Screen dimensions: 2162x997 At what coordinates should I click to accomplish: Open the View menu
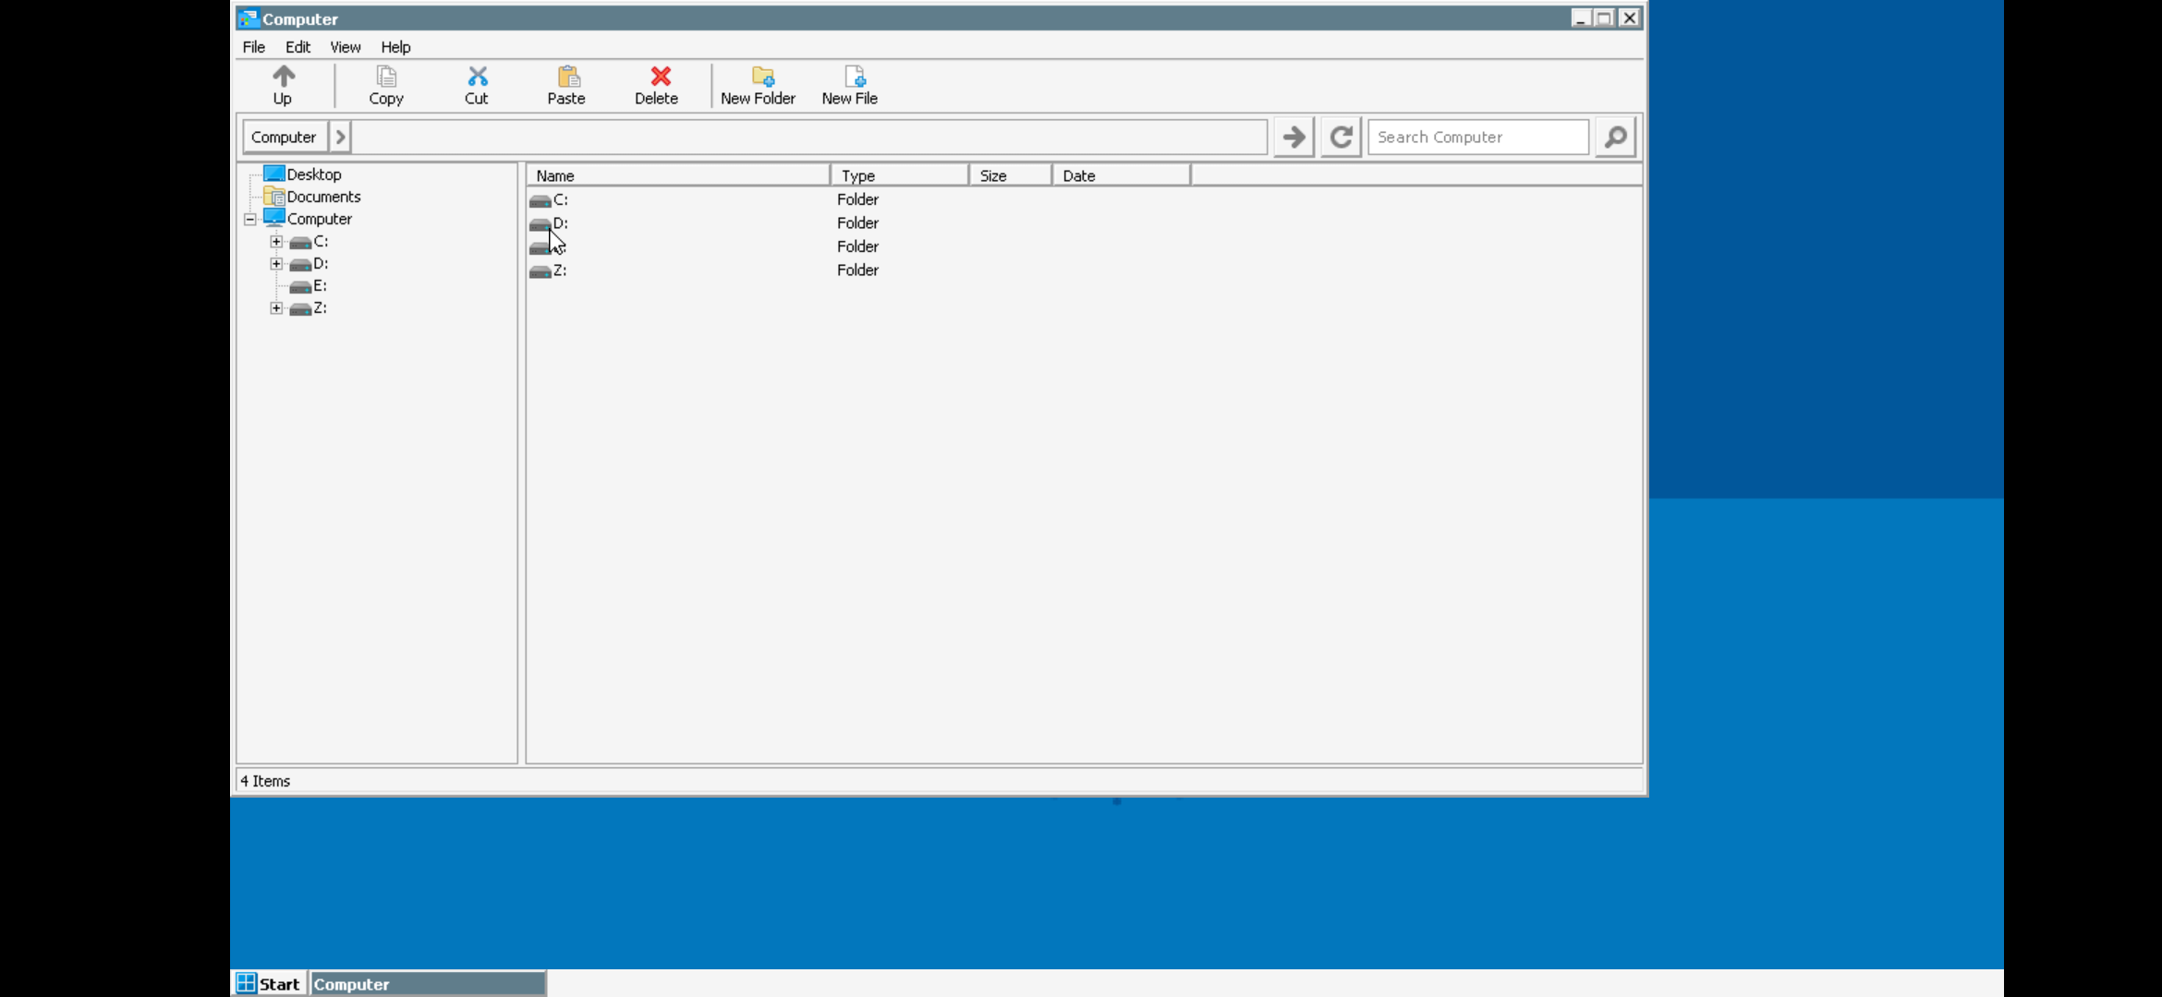345,47
